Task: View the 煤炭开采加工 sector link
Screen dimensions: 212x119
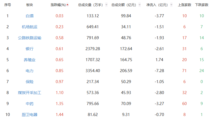Action: [x=29, y=93]
